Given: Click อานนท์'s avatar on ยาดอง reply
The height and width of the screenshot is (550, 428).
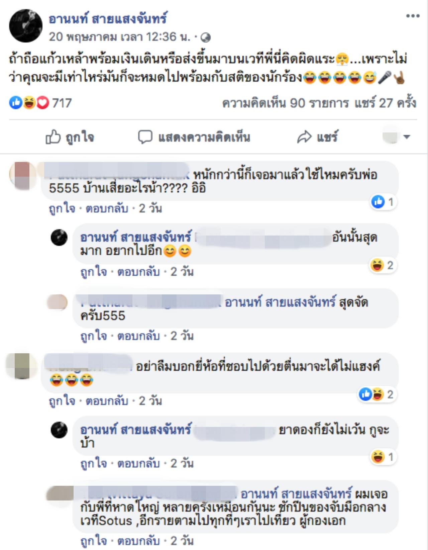Looking at the screenshot, I should (59, 430).
